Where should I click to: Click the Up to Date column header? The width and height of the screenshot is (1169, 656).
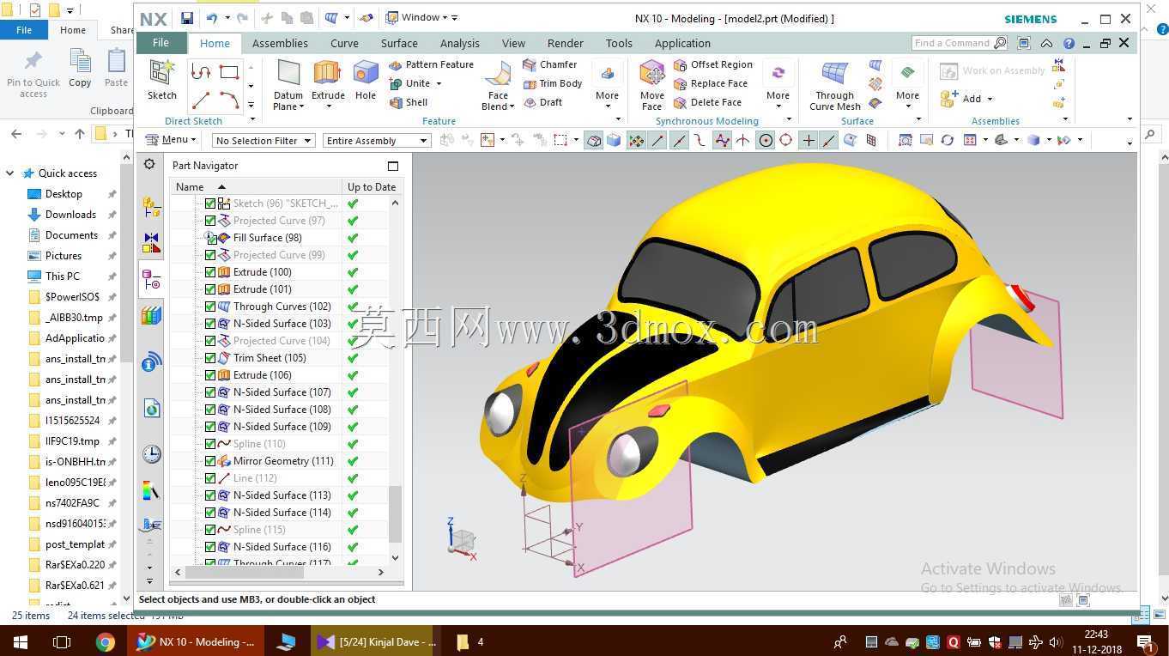pos(372,186)
